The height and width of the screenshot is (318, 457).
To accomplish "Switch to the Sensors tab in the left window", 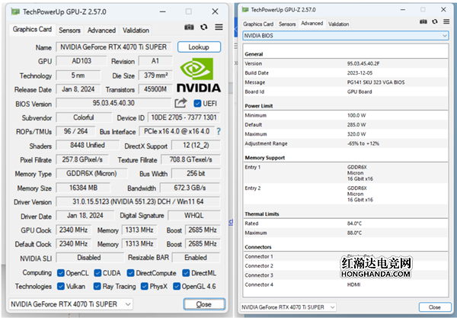I will [x=69, y=30].
